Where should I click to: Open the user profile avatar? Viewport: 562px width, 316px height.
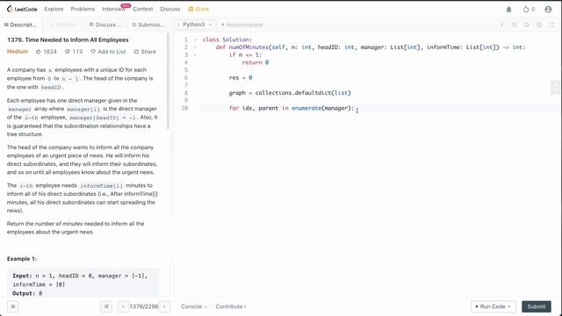click(548, 10)
